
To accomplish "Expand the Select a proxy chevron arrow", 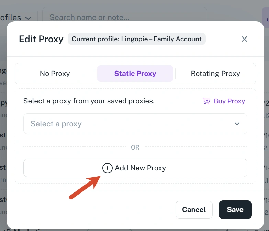I will click(x=237, y=124).
